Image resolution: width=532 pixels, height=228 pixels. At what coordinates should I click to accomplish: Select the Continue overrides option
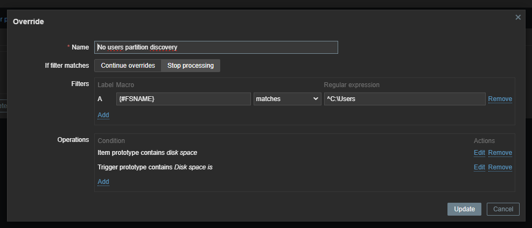click(128, 66)
